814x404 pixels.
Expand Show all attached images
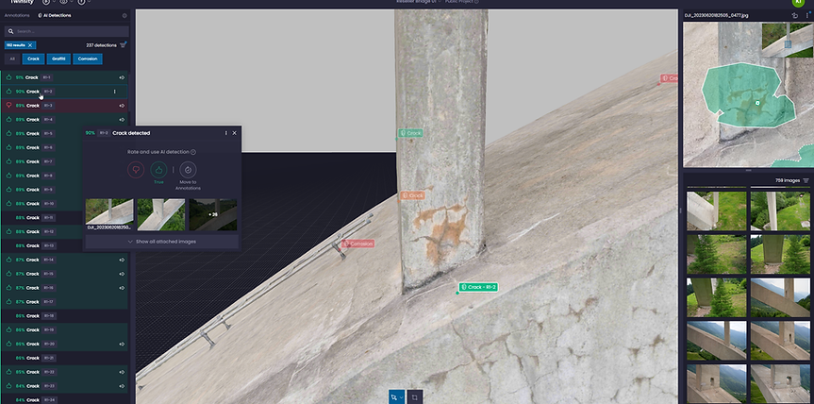(162, 242)
